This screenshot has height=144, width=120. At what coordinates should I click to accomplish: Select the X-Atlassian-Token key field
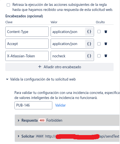[27, 56]
